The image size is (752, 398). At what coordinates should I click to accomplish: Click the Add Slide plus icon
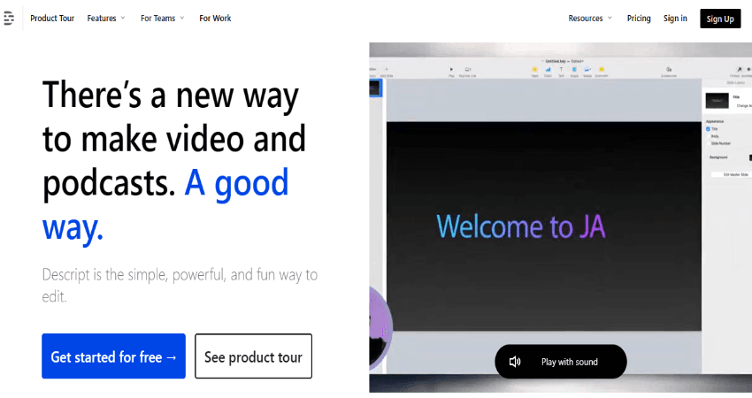(x=387, y=70)
